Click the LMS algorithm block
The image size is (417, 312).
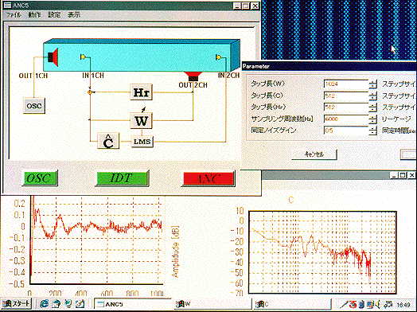(142, 141)
